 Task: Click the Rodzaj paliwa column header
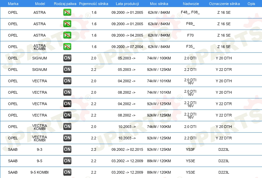pos(65,4)
